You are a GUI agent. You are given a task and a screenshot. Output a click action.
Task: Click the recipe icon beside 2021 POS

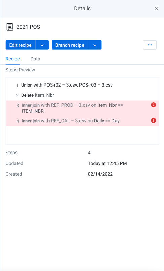pos(10,27)
